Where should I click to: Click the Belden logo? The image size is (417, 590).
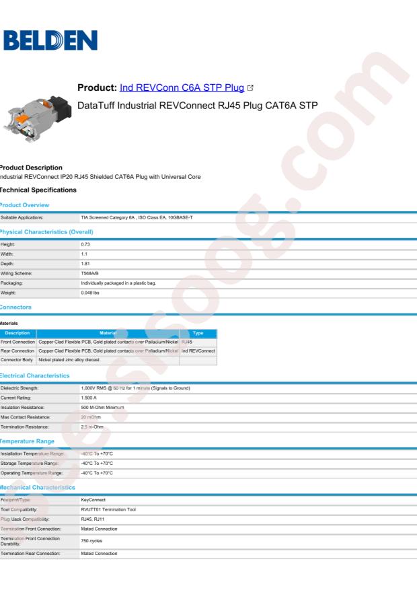pyautogui.click(x=50, y=40)
